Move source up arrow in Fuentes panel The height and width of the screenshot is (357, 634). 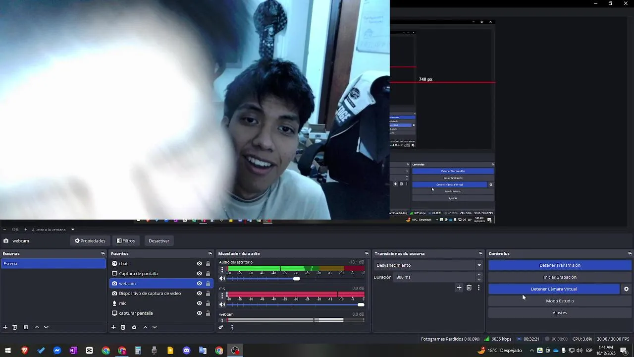[145, 327]
